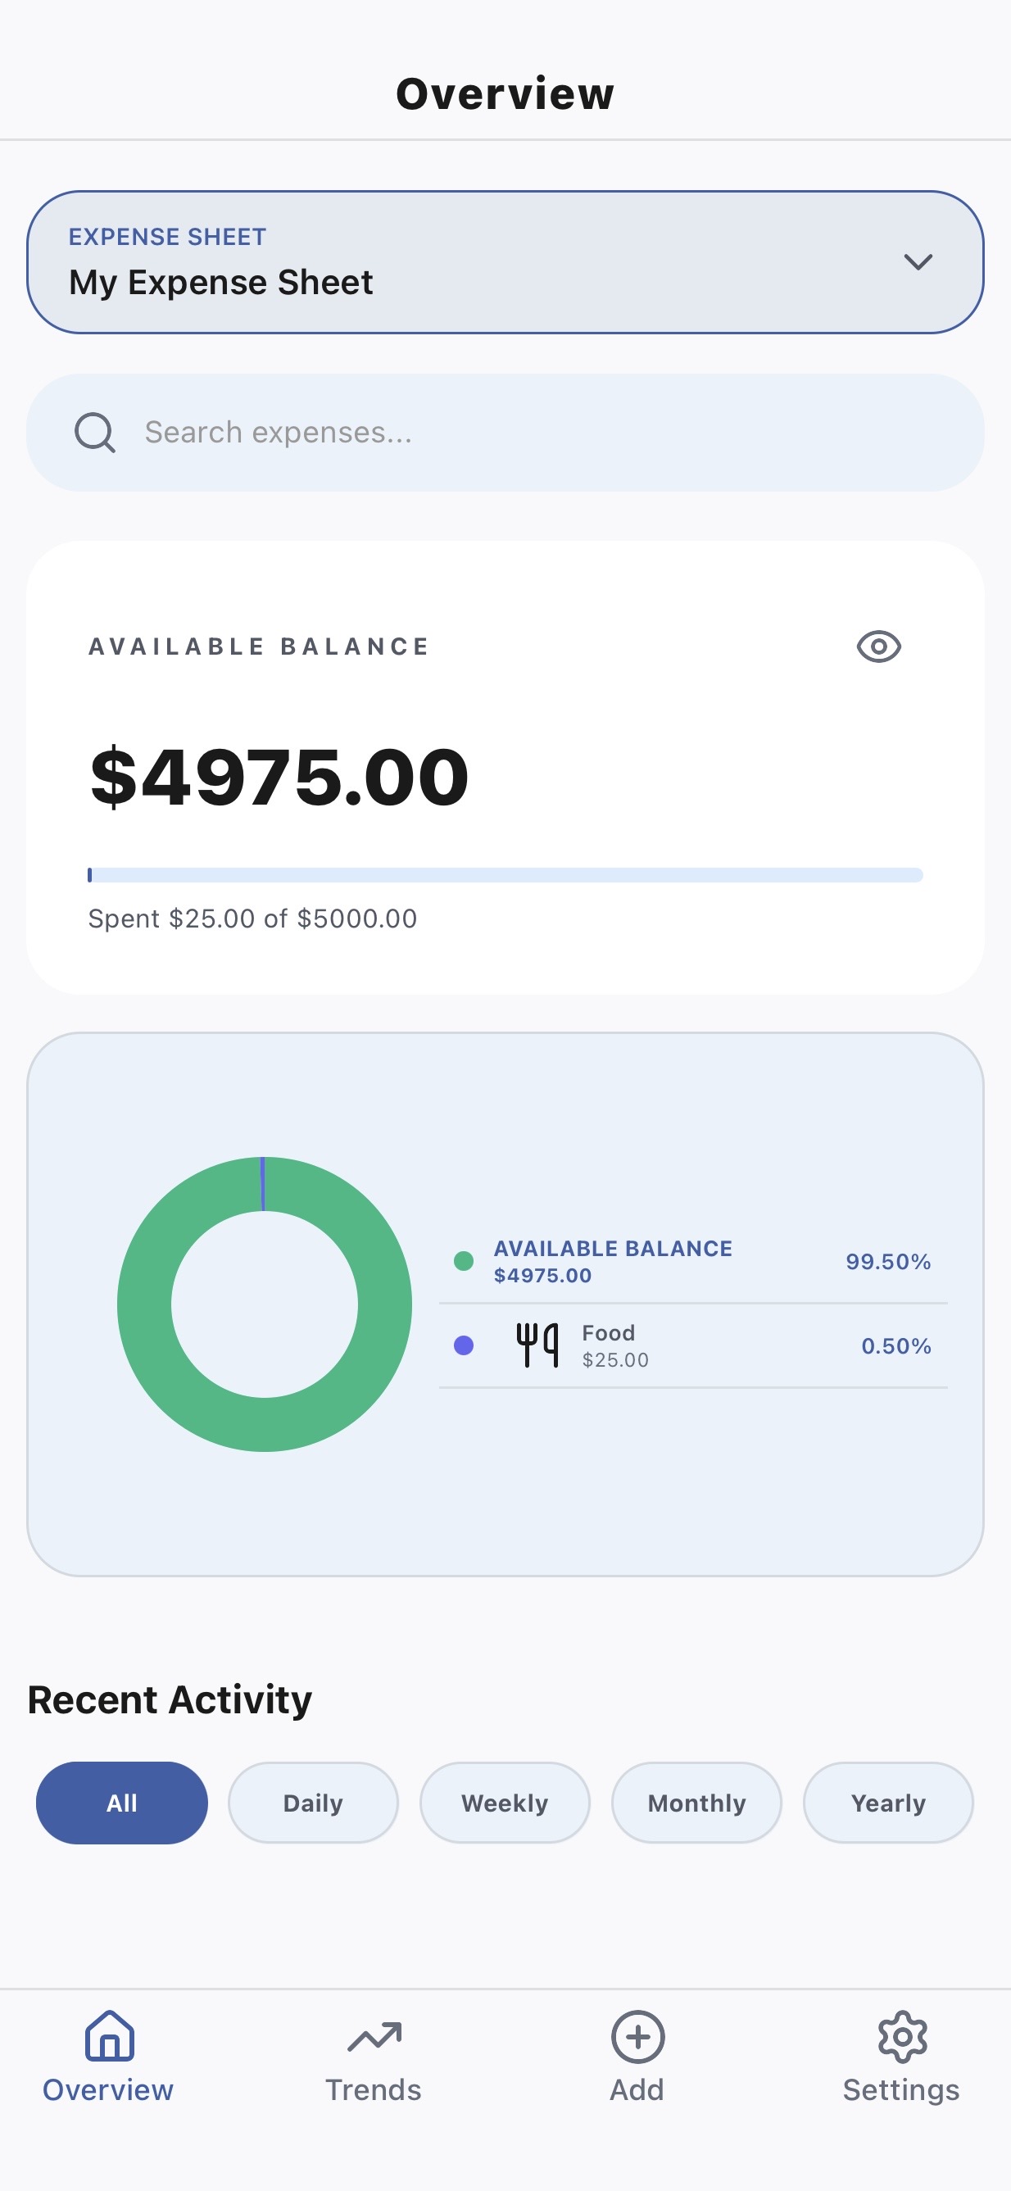1011x2191 pixels.
Task: Tap the Add plus-circle icon
Action: [637, 2035]
